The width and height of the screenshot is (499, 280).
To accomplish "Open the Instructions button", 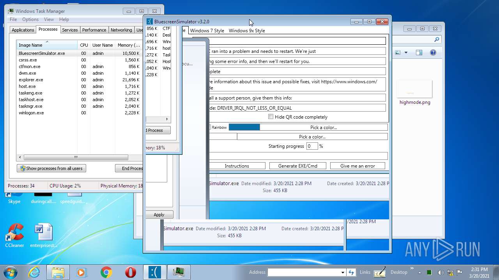I will pos(237,166).
